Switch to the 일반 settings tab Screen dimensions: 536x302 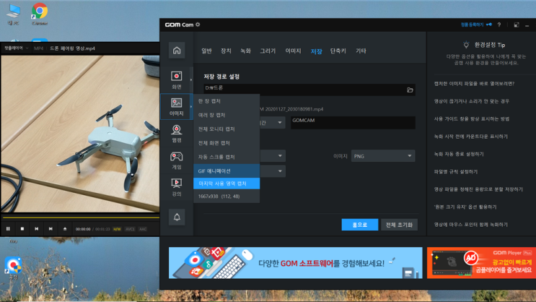[206, 51]
